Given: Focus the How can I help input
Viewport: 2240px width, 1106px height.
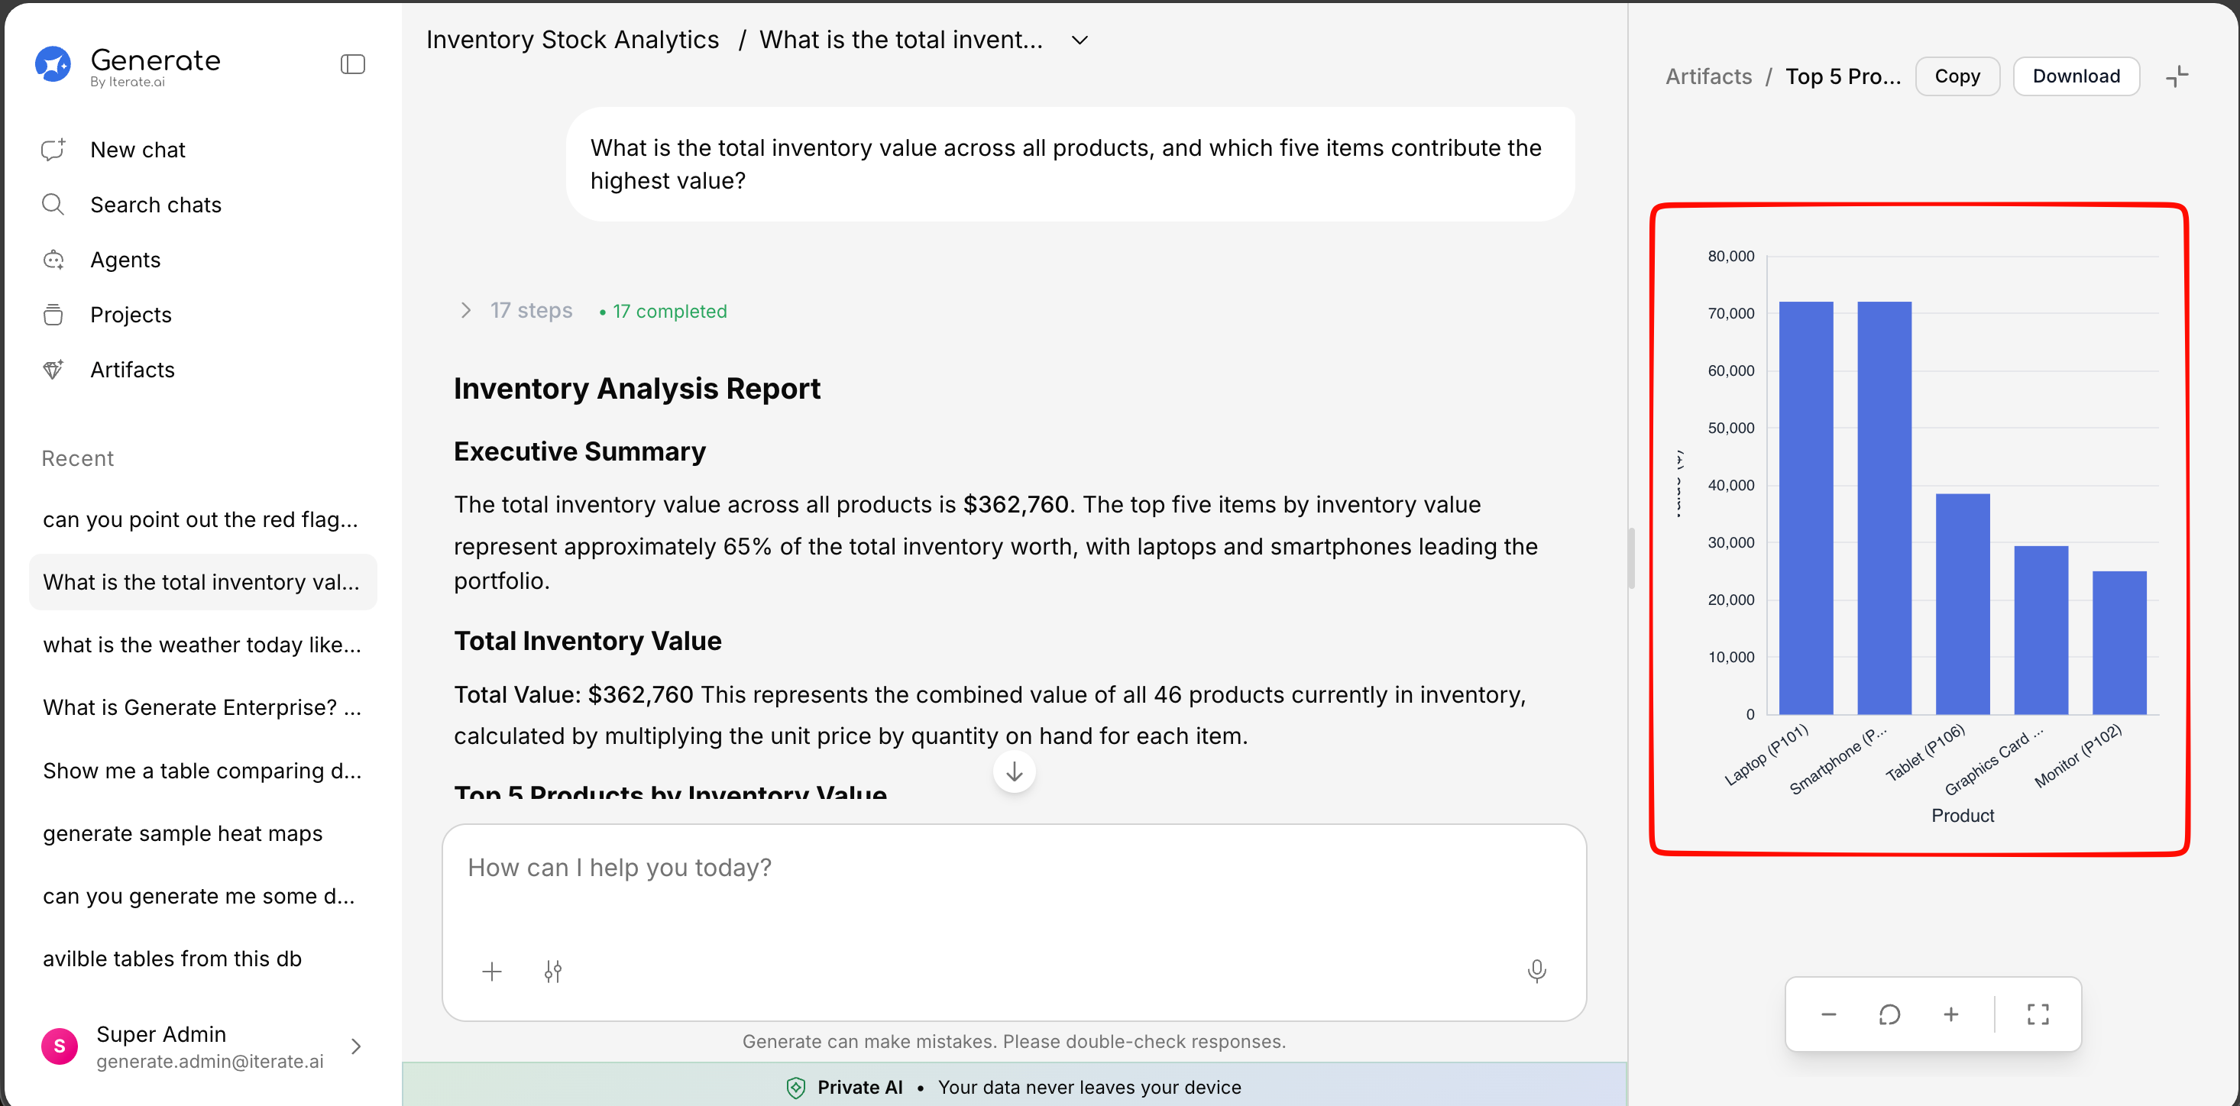Looking at the screenshot, I should tap(1013, 868).
